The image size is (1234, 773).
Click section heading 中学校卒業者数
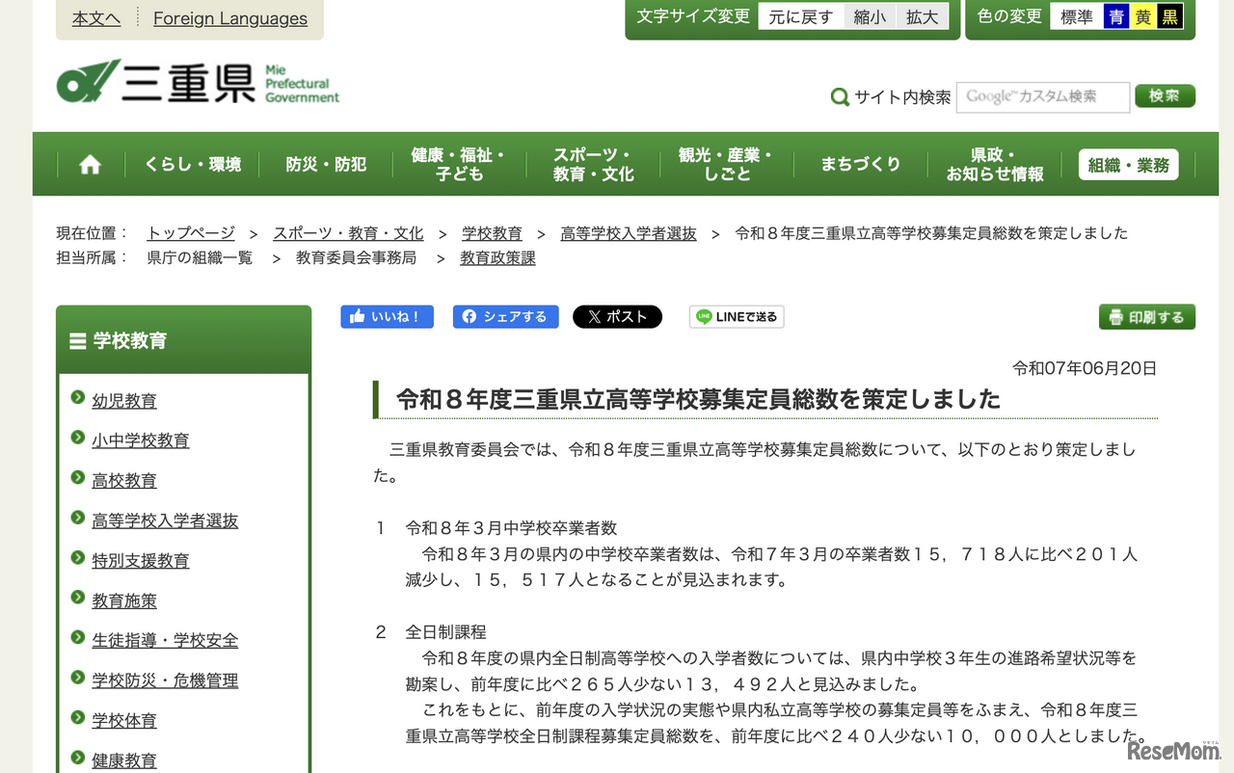pos(511,528)
